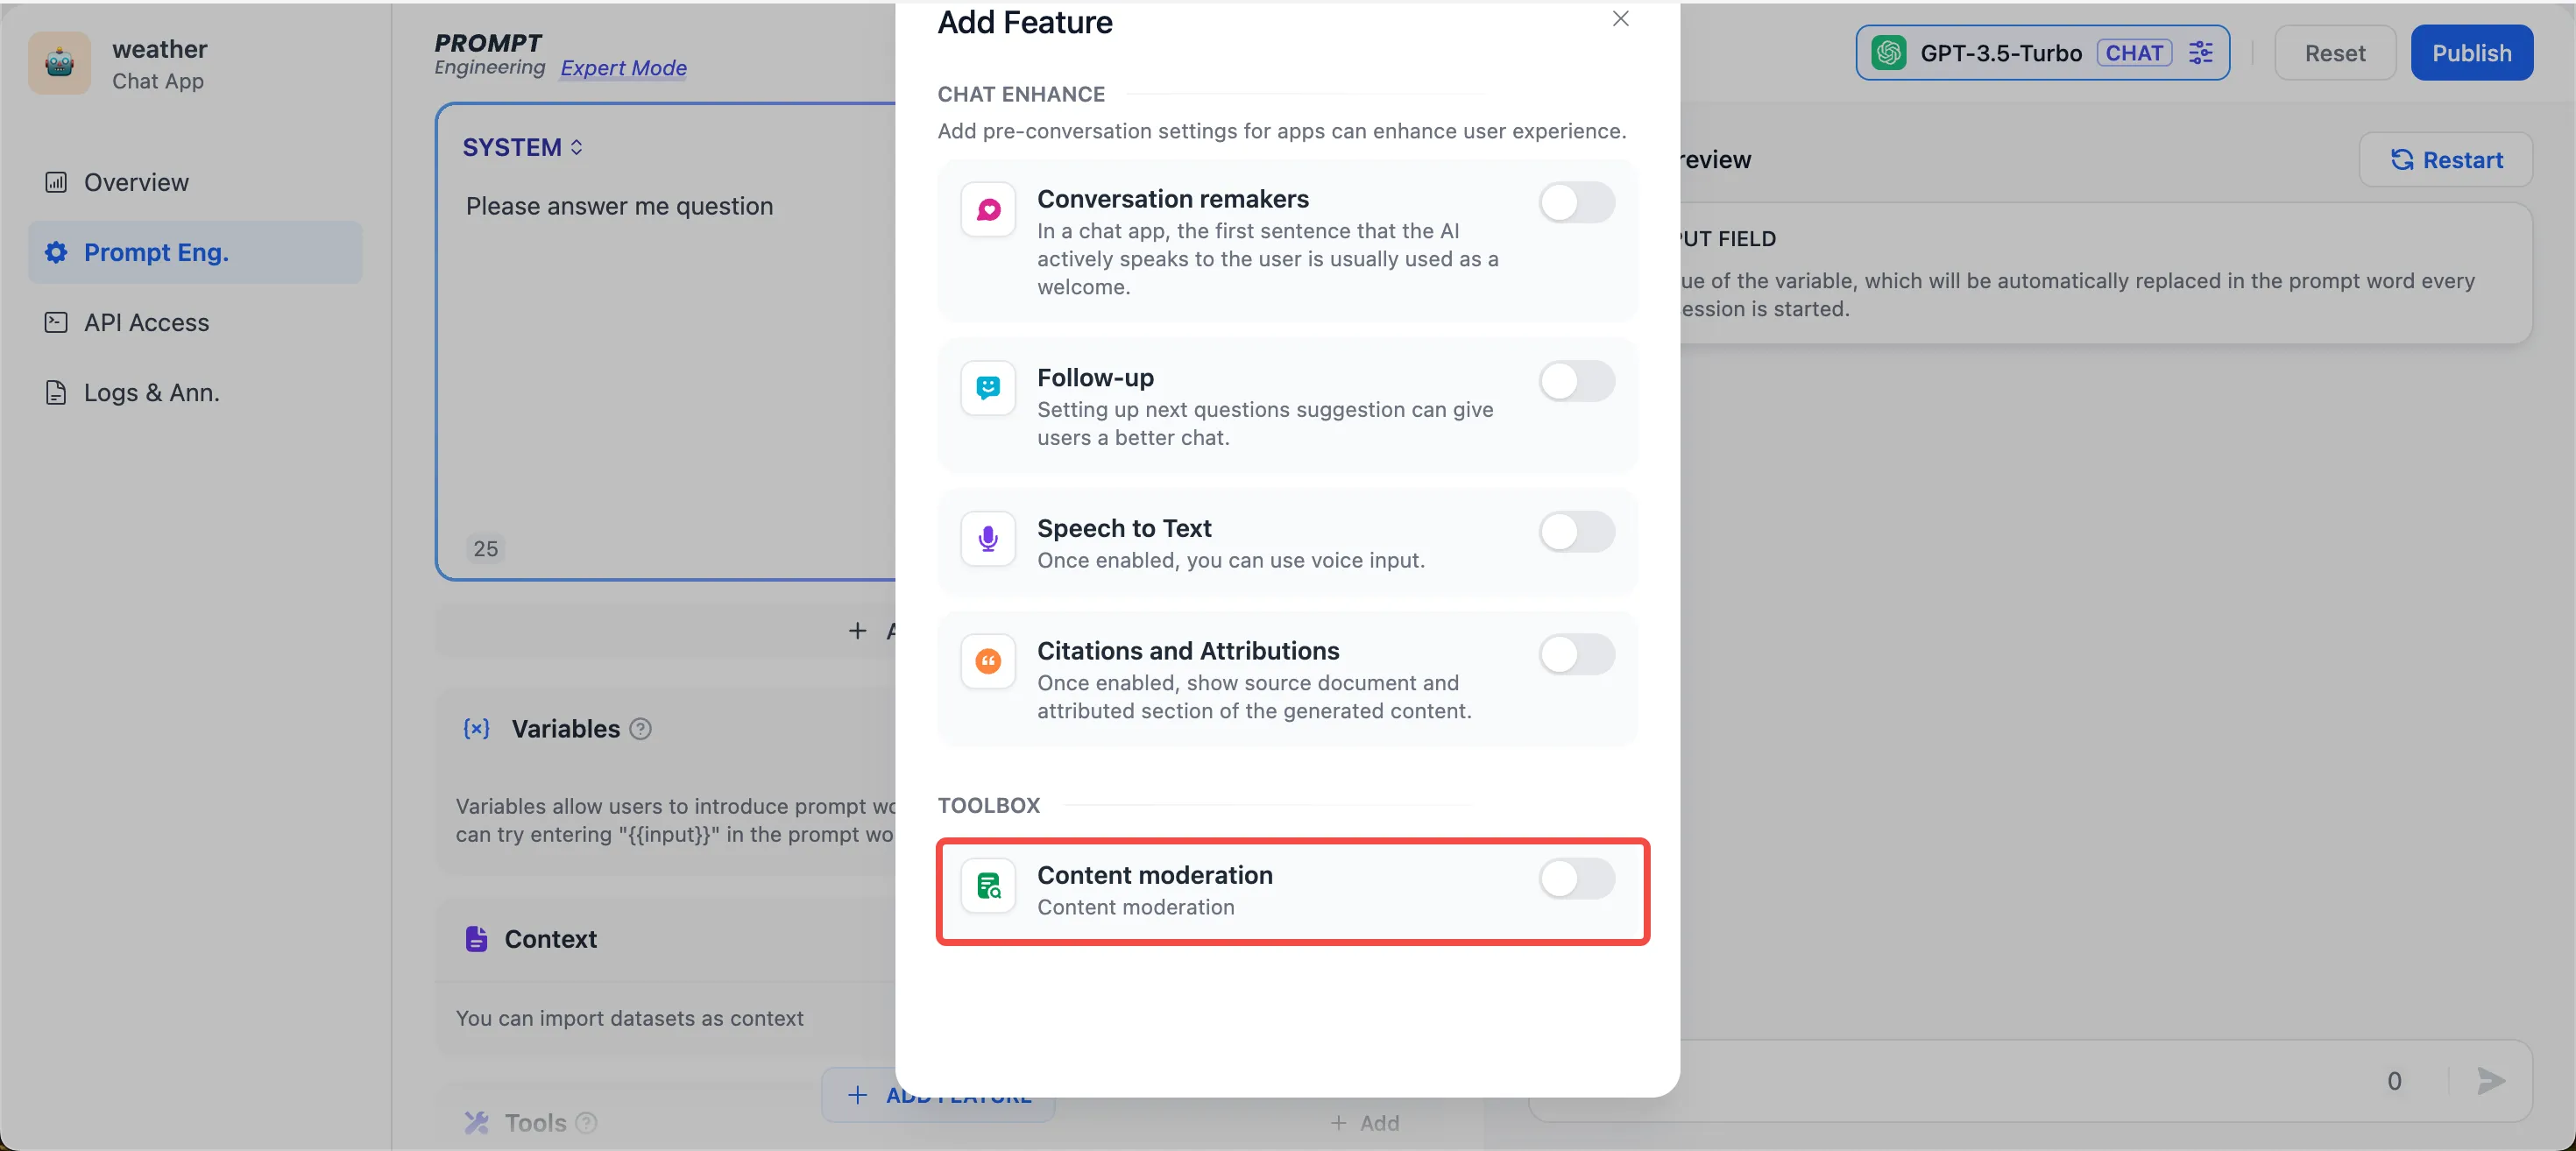Open the Expert Mode link

pyautogui.click(x=623, y=68)
